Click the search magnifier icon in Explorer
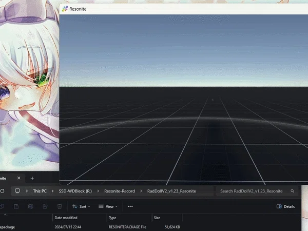 click(292, 191)
